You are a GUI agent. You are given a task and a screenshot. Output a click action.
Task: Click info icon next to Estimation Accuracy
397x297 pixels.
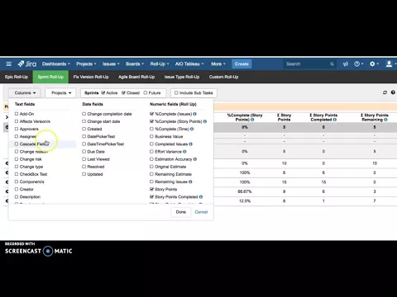(195, 159)
